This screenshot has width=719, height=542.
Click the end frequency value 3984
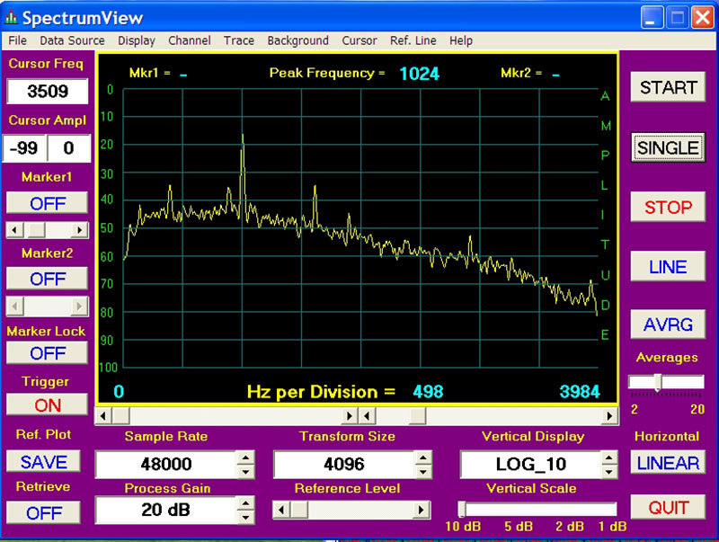point(580,392)
